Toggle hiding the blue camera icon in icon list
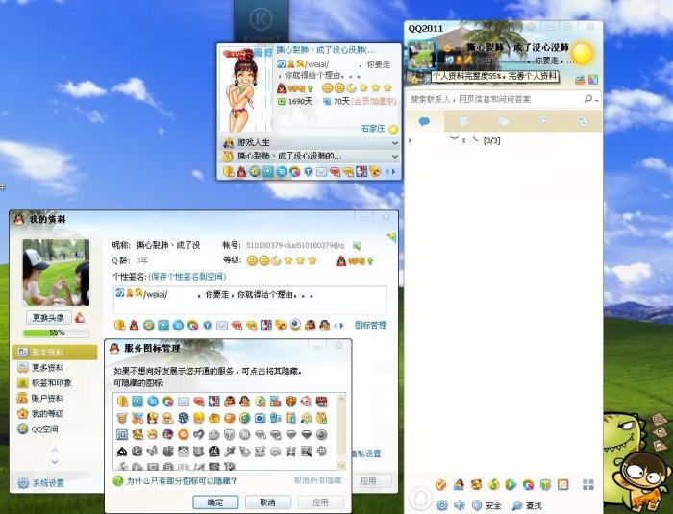673x514 pixels. (x=260, y=418)
